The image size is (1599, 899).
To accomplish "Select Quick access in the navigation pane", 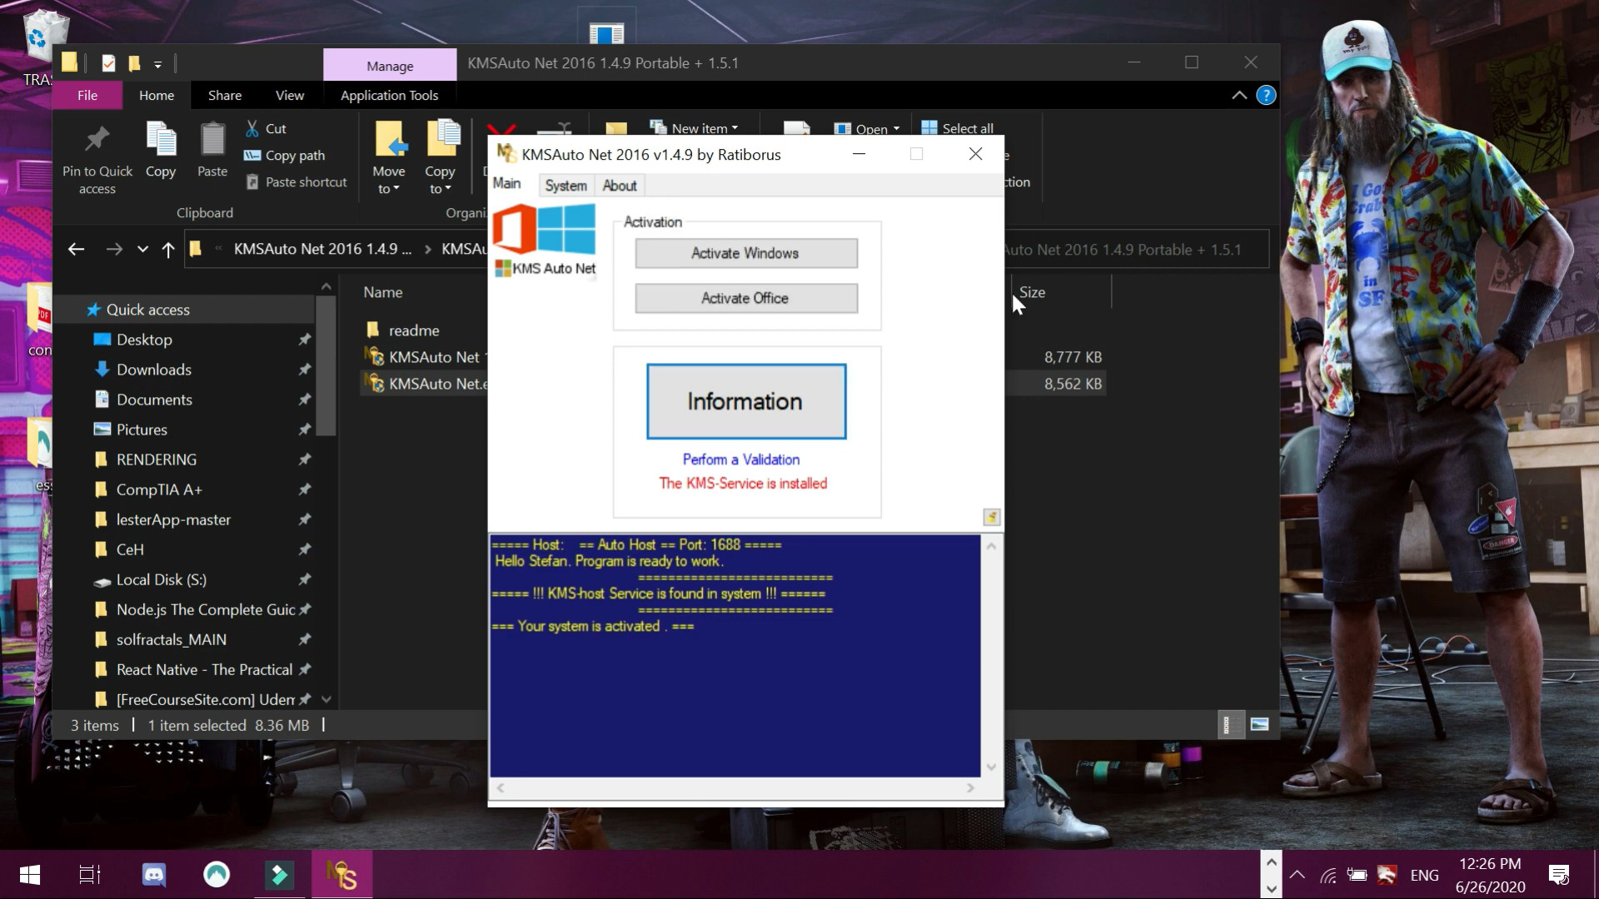I will (148, 310).
